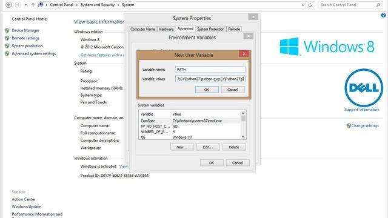Select the FP_NO_HOST_C... variable row
The image size is (388, 218).
point(190,127)
